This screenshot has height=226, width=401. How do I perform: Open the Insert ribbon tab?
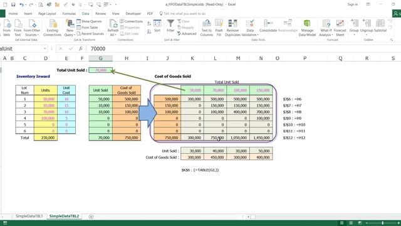click(28, 14)
